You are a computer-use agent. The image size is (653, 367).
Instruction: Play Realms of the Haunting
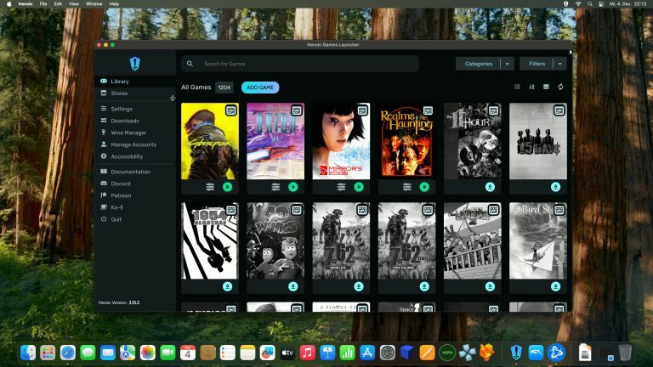click(424, 187)
